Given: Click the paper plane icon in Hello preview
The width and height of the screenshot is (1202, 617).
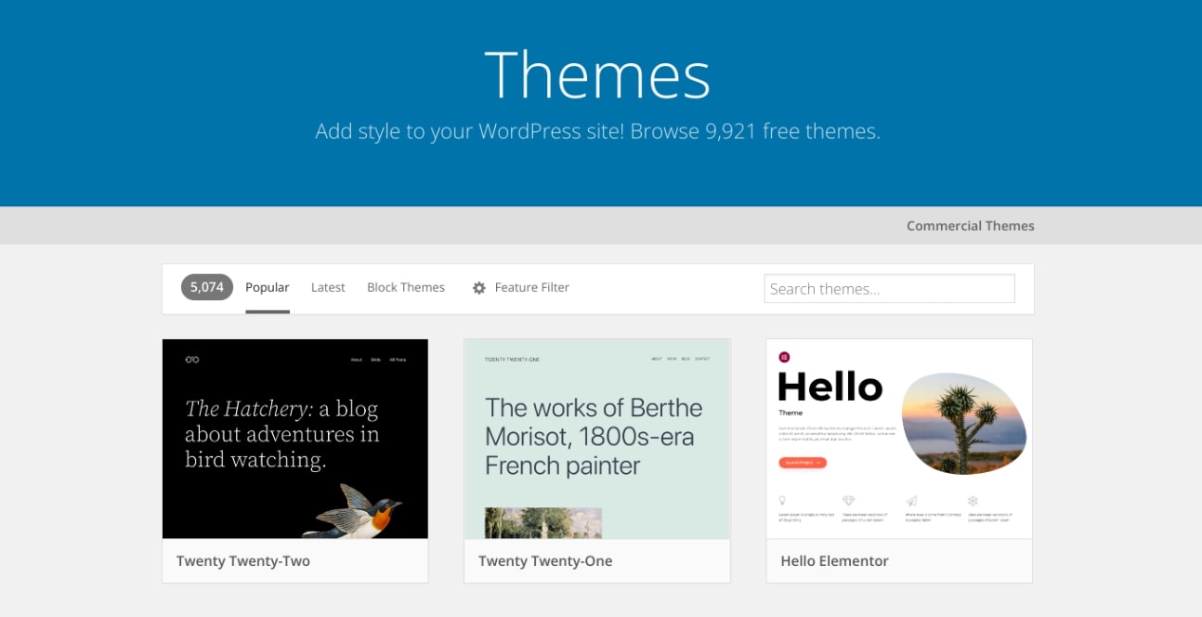Looking at the screenshot, I should pyautogui.click(x=912, y=501).
